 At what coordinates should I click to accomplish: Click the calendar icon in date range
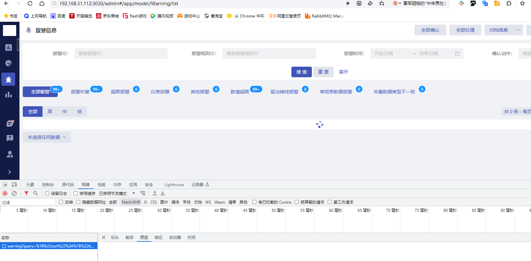tap(457, 53)
